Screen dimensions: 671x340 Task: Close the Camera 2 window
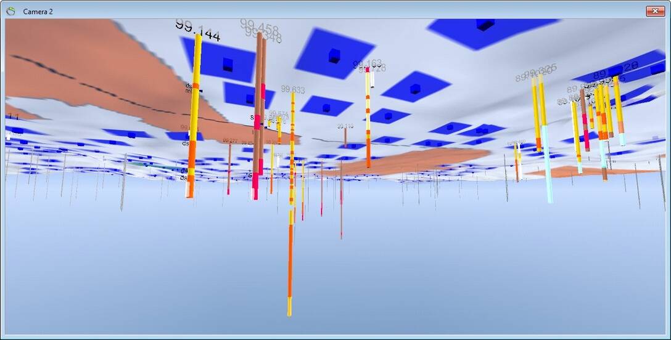click(x=654, y=11)
